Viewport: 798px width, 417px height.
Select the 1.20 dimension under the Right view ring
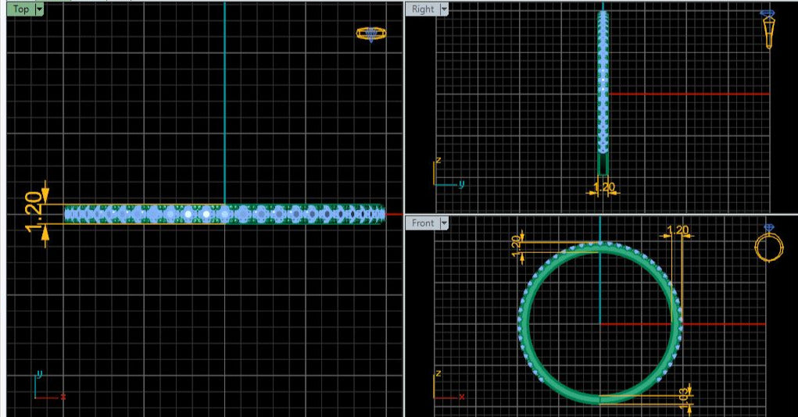click(604, 187)
